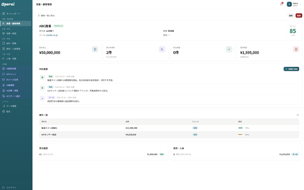This screenshot has width=304, height=190.
Task: Click 製造ライン自動化 probability progress bar
Action: pos(240,128)
